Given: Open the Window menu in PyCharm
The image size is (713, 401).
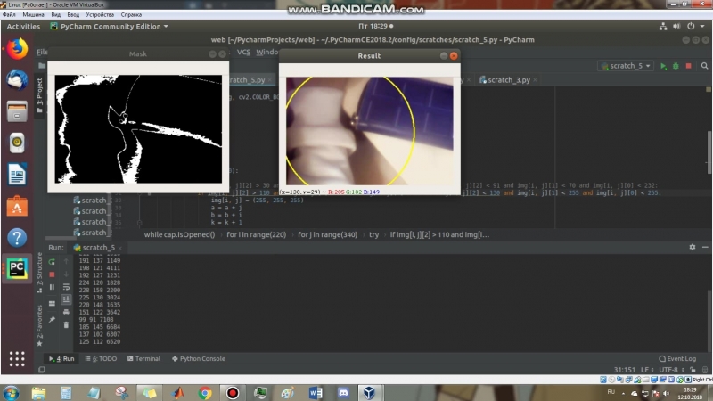Looking at the screenshot, I should pyautogui.click(x=266, y=53).
